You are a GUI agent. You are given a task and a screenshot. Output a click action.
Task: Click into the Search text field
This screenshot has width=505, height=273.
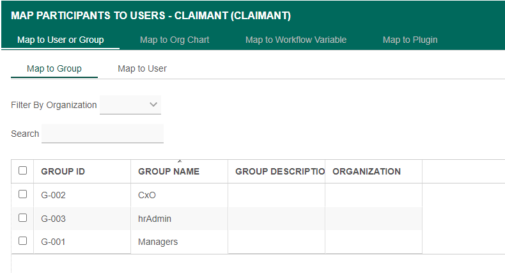tap(102, 134)
